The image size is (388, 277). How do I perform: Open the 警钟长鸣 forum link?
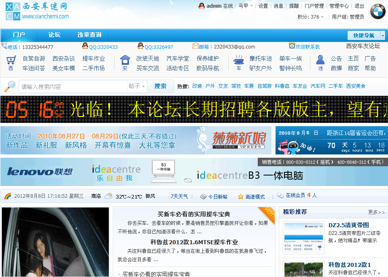(290, 68)
